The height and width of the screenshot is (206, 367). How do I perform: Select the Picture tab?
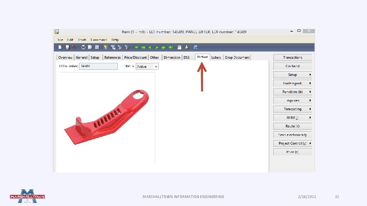pyautogui.click(x=203, y=57)
